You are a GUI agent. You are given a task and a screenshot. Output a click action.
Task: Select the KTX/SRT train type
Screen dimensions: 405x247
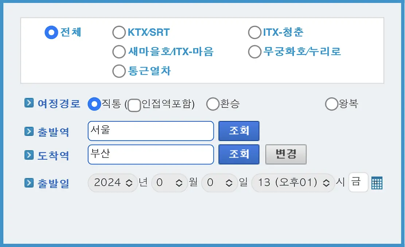119,32
